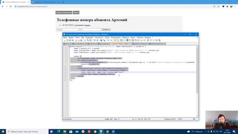Click the editor vertical scrollbar thumb
The width and height of the screenshot is (238, 134).
pyautogui.click(x=197, y=70)
